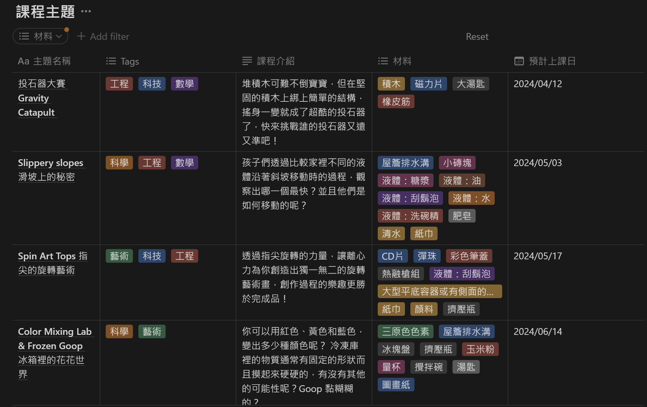Click the list icon in Tags header
Screen dimensions: 647x407
point(111,61)
